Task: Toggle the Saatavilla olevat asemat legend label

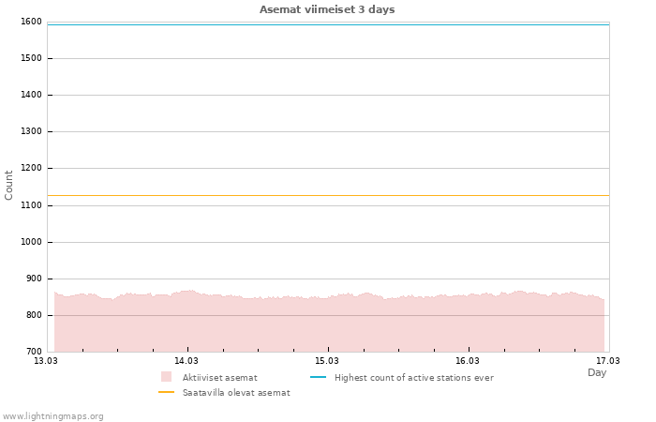Action: click(236, 393)
